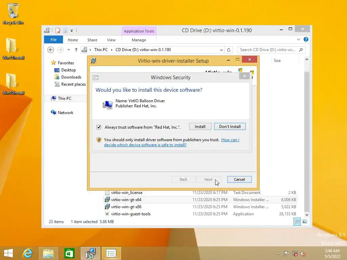Open the Recycle Bin desktop icon
The width and height of the screenshot is (347, 260).
point(13,14)
